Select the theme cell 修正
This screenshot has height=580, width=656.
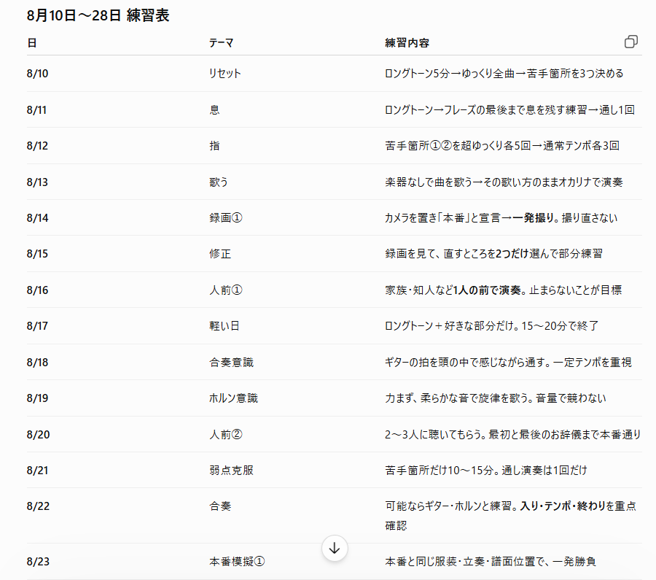[220, 254]
